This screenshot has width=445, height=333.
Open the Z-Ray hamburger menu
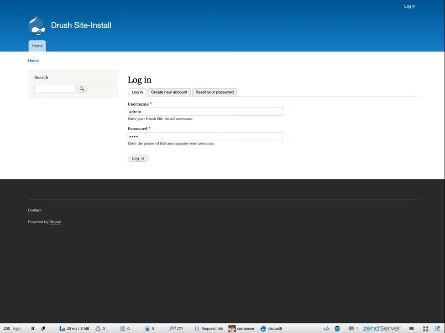click(x=411, y=328)
